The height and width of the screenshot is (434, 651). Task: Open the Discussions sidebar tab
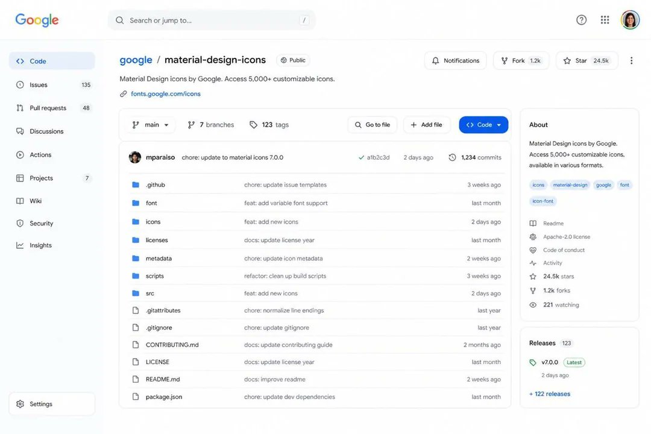[x=52, y=131]
